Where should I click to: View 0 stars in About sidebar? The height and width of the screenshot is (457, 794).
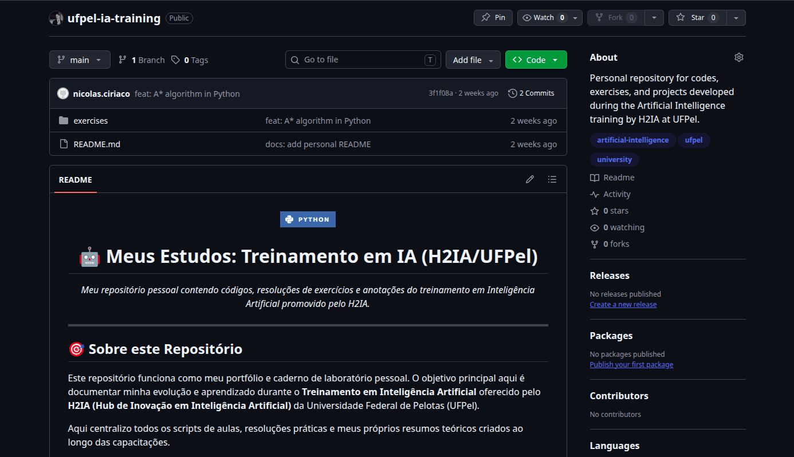click(610, 211)
